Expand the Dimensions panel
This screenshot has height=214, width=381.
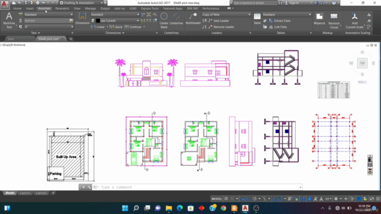(115, 33)
